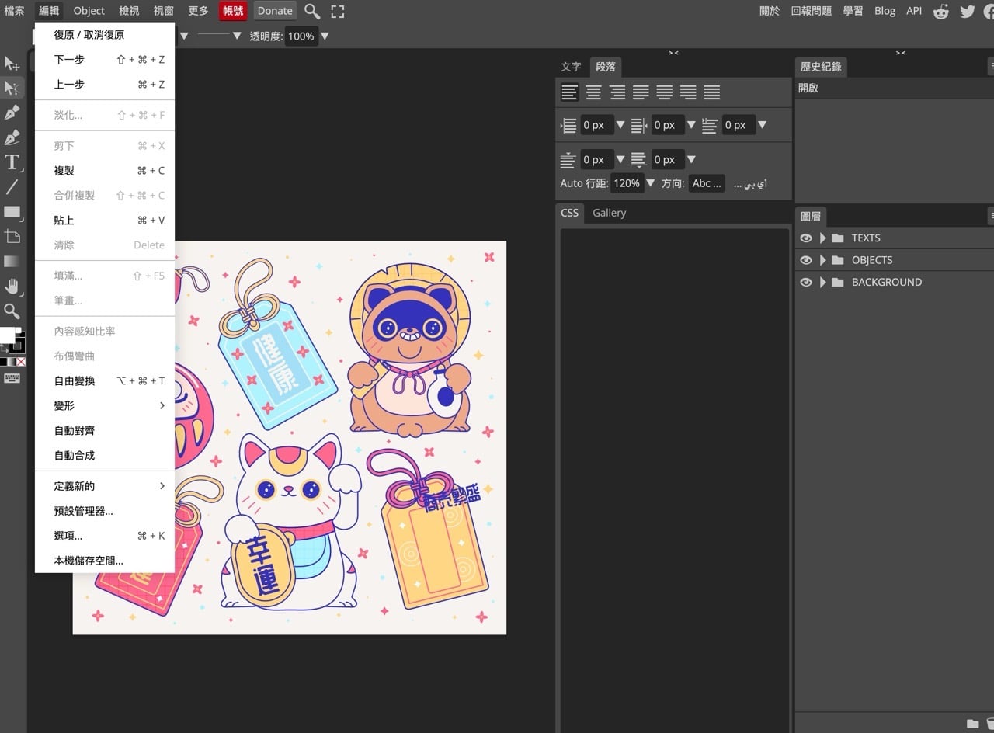Hide the OBJECTS layer group
This screenshot has width=994, height=733.
pyautogui.click(x=806, y=260)
